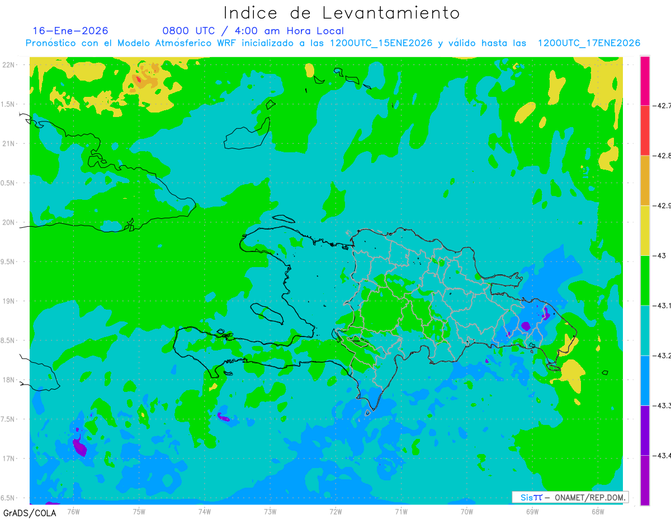Click the '18N' latitude label
This screenshot has height=519, width=671.
pos(9,380)
